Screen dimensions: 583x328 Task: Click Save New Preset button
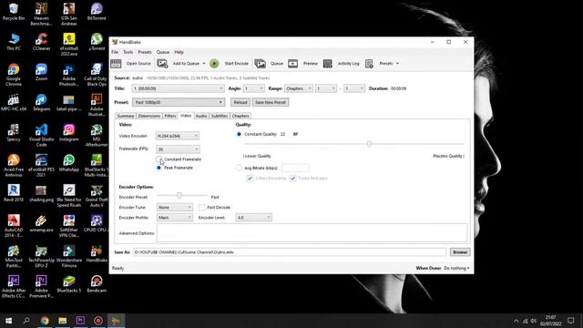271,102
